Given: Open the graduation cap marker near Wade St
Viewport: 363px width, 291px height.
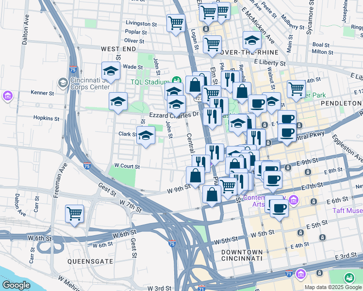Looking at the screenshot, I should click(x=111, y=71).
